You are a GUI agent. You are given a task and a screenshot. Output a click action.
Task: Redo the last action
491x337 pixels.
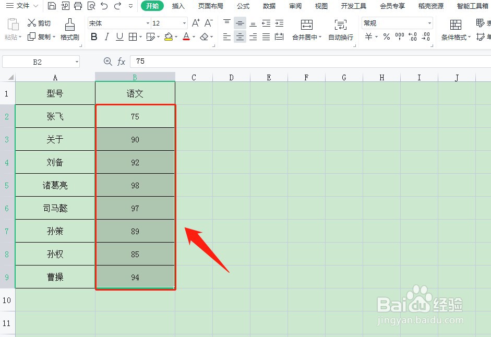(118, 6)
